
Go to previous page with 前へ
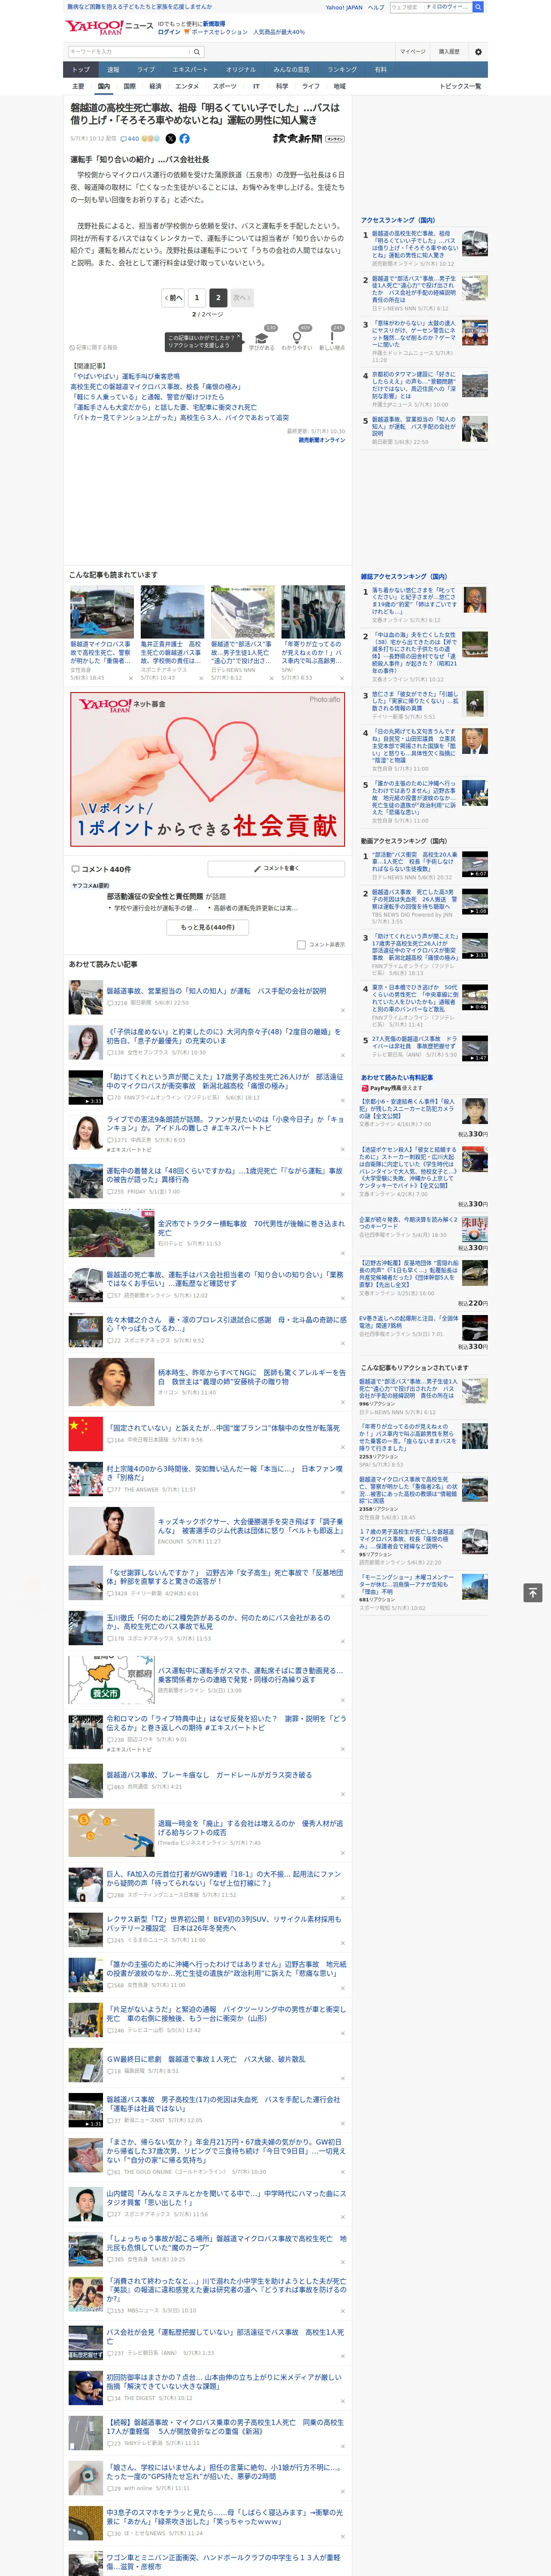(x=174, y=297)
